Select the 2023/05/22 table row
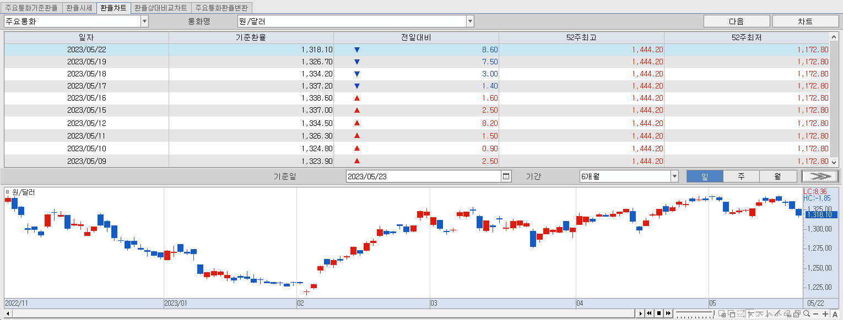Image resolution: width=843 pixels, height=320 pixels. click(417, 49)
